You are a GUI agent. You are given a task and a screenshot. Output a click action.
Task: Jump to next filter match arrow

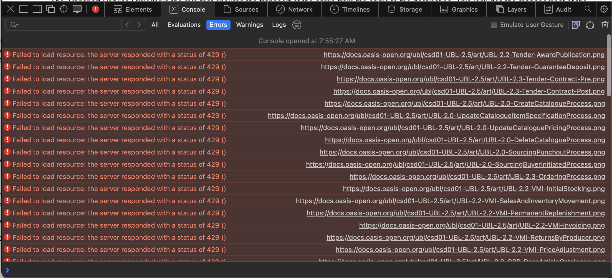pos(139,25)
